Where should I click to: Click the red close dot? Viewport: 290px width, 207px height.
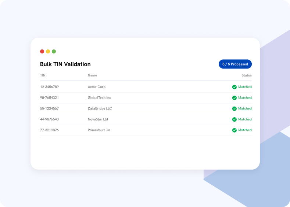pyautogui.click(x=42, y=51)
